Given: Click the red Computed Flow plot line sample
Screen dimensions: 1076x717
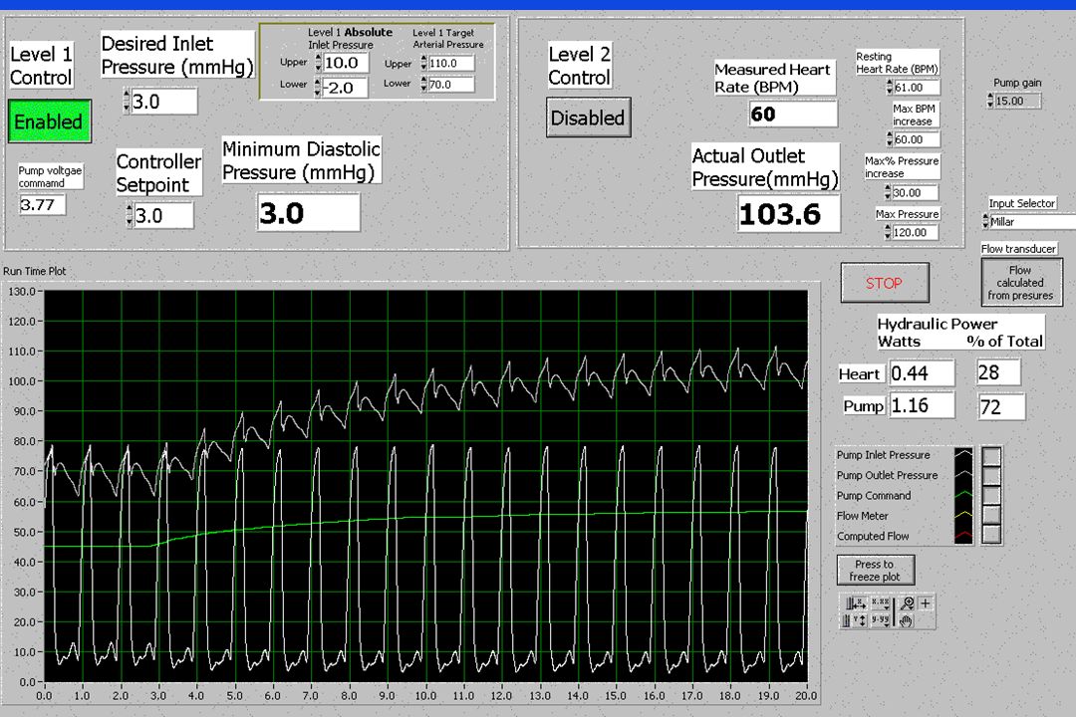Looking at the screenshot, I should [963, 535].
